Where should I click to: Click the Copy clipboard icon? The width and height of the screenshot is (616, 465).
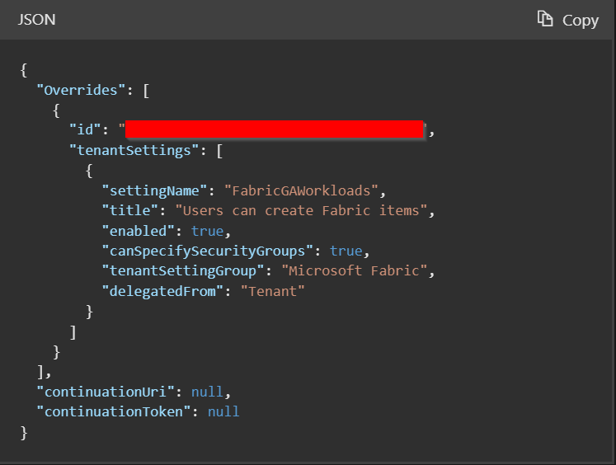[x=544, y=19]
